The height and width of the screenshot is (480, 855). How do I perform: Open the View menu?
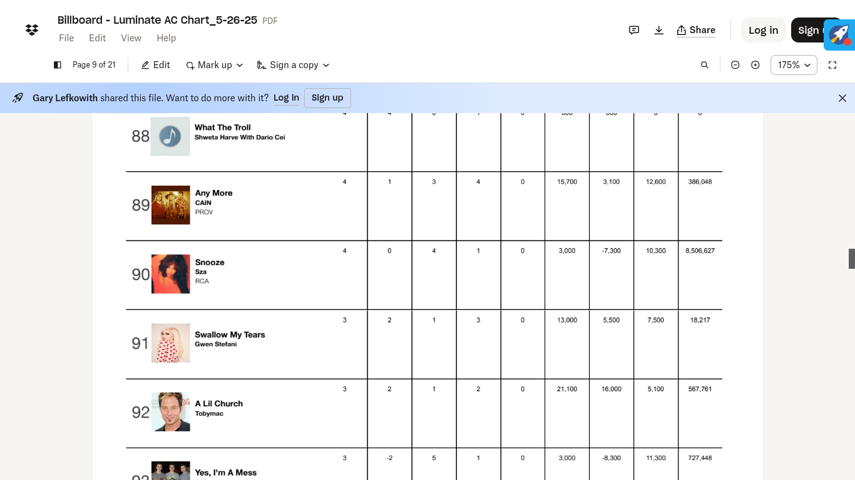tap(131, 38)
